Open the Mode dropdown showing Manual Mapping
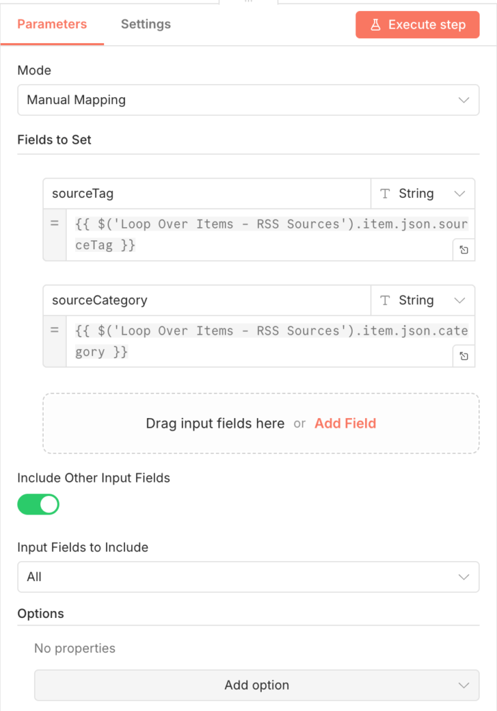The width and height of the screenshot is (497, 711). pyautogui.click(x=248, y=100)
